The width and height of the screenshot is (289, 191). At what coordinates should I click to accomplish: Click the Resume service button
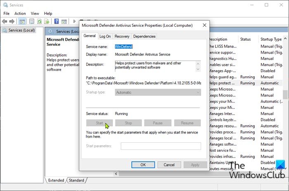187,123
